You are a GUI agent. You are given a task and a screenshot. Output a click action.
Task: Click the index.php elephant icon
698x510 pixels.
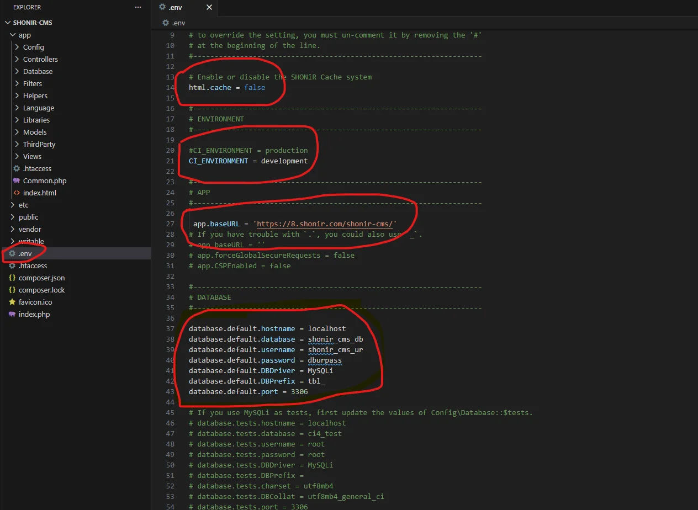pyautogui.click(x=12, y=314)
